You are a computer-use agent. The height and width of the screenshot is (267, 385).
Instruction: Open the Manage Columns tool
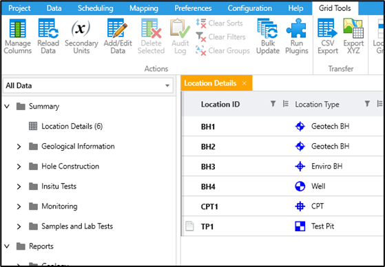point(18,36)
